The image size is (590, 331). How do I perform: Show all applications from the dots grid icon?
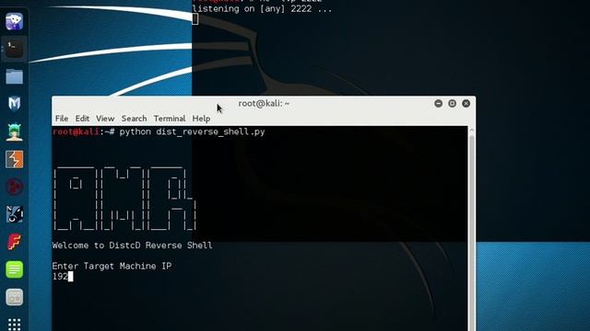click(15, 325)
